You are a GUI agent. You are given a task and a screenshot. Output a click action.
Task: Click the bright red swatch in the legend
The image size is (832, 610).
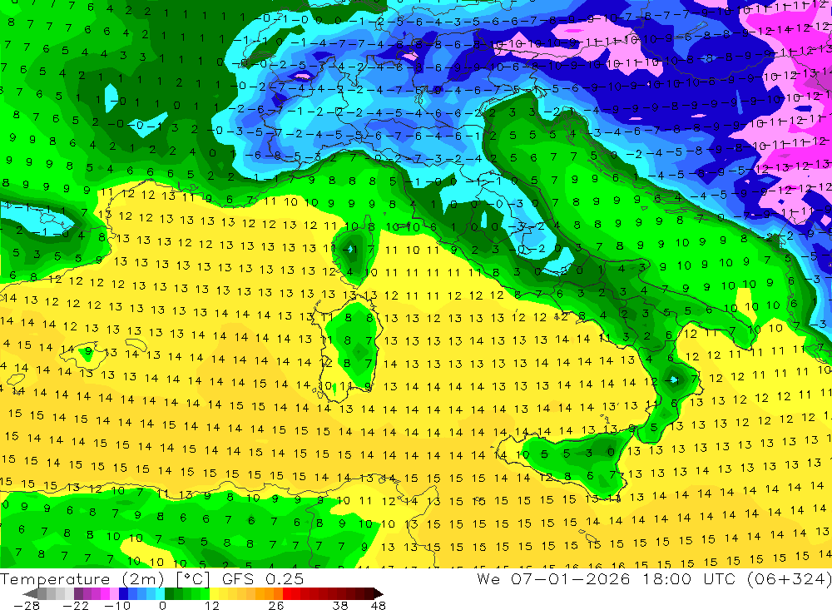tap(287, 593)
